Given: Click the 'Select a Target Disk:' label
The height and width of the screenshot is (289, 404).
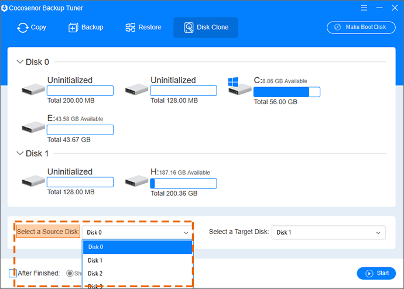Looking at the screenshot, I should (239, 232).
